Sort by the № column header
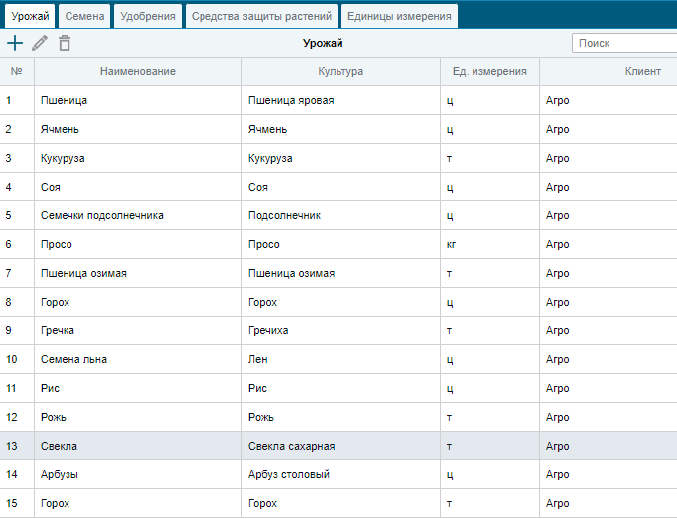 17,71
